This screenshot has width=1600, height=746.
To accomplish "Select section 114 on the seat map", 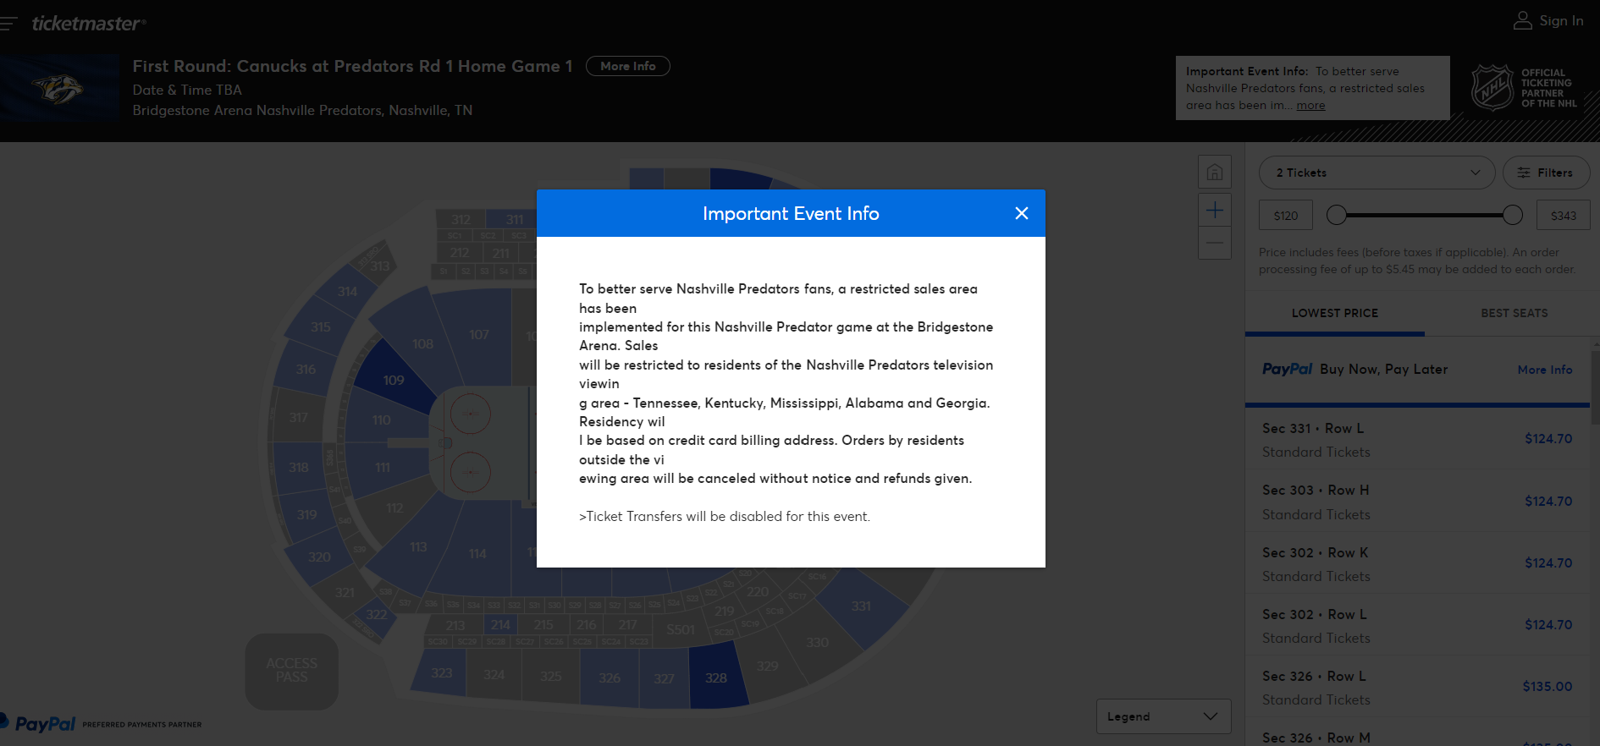I will click(477, 554).
